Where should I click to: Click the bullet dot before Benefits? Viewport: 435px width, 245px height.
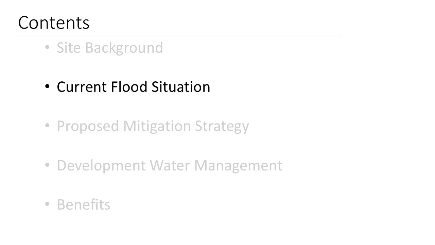tap(48, 205)
